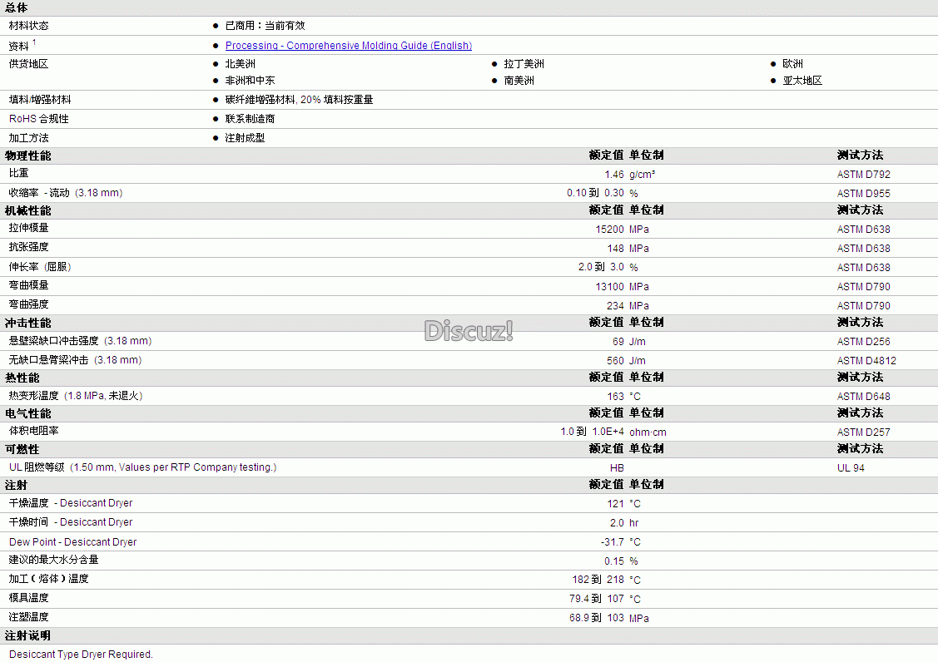Viewport: 938px width, 662px height.
Task: Click 非洲和中东 in the availability regions
Action: (x=250, y=80)
